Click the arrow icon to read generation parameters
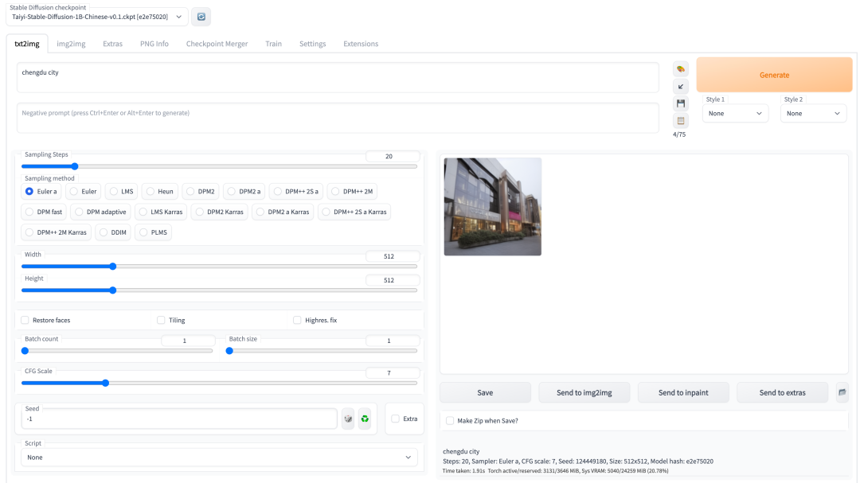This screenshot has height=483, width=860. (681, 87)
